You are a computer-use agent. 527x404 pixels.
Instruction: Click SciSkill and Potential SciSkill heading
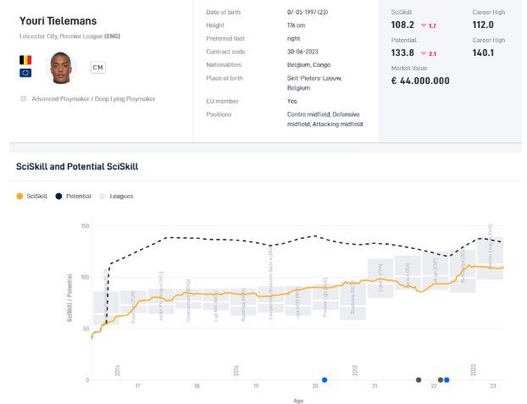click(x=77, y=167)
